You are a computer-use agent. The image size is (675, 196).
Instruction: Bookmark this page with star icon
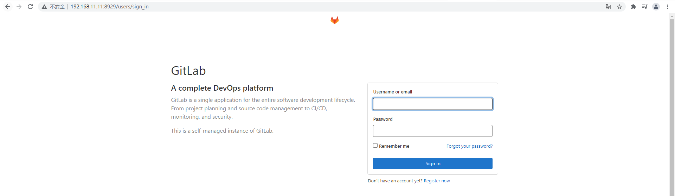619,7
